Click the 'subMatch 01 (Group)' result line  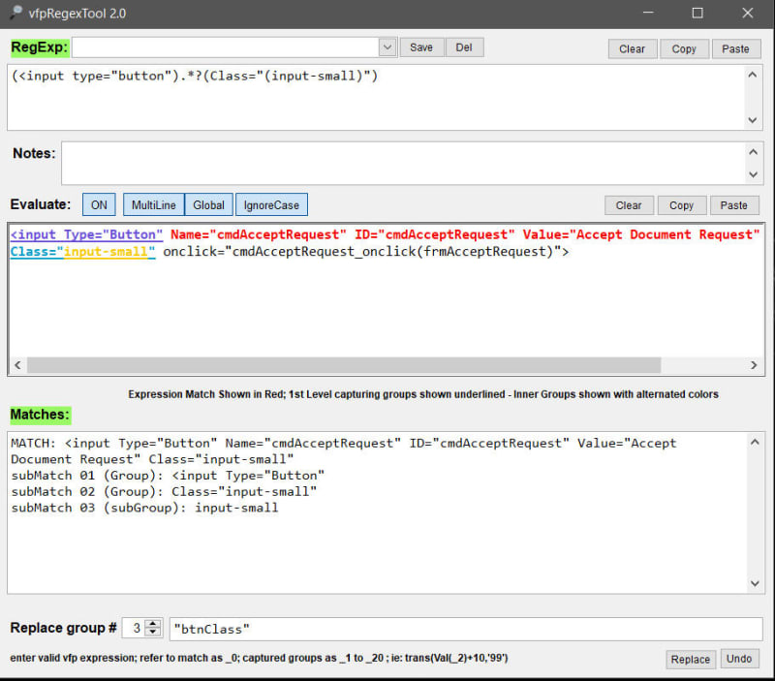point(168,476)
